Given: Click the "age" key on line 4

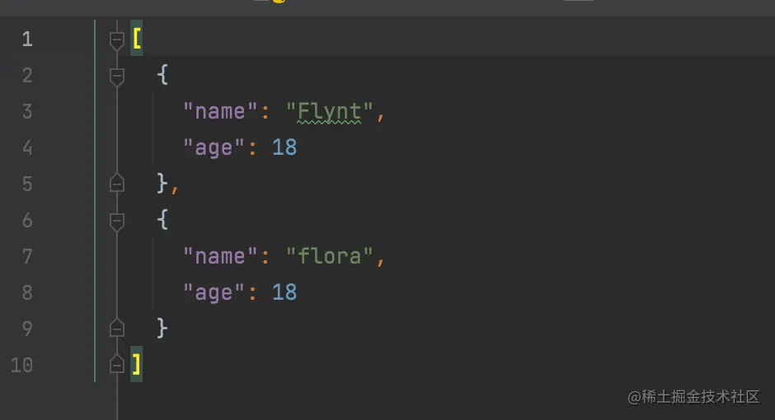Looking at the screenshot, I should 214,147.
